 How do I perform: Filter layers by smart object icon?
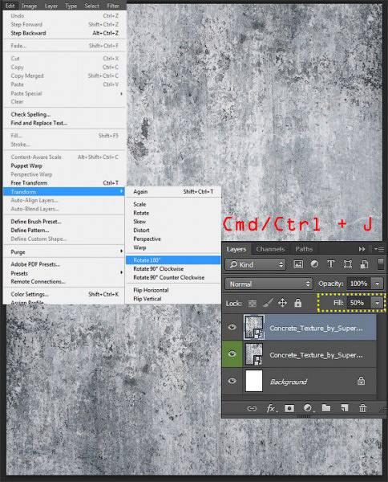[364, 264]
